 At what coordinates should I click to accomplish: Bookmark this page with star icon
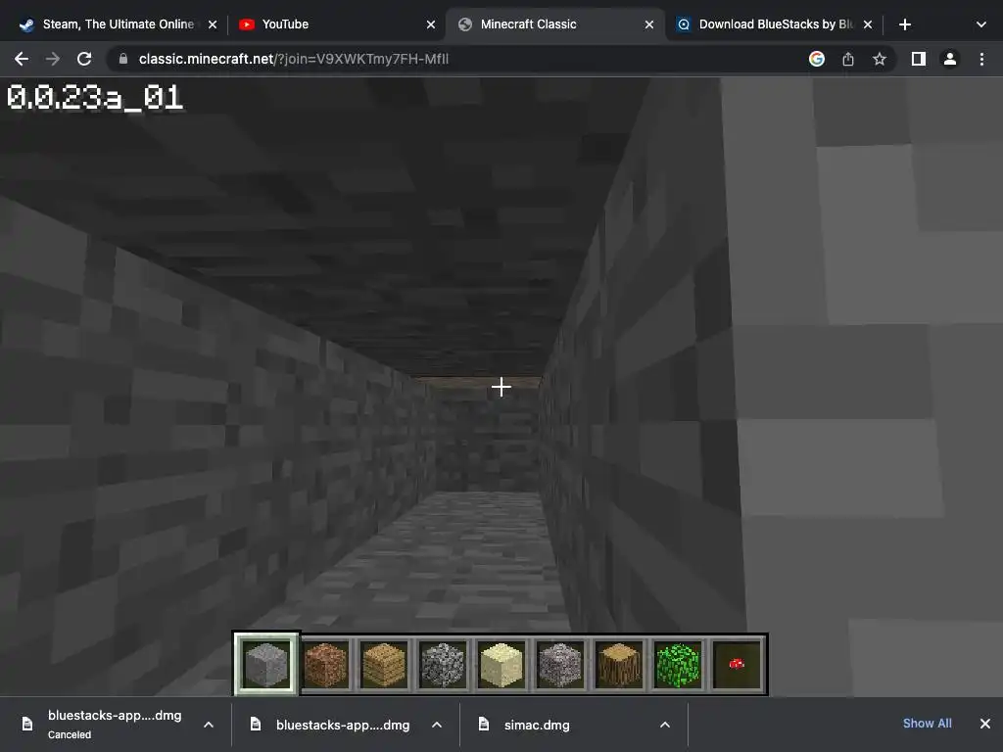pos(880,59)
